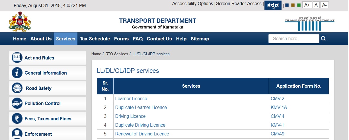The image size is (349, 140).
Task: Open form CMV-9 link
Action: click(x=277, y=134)
